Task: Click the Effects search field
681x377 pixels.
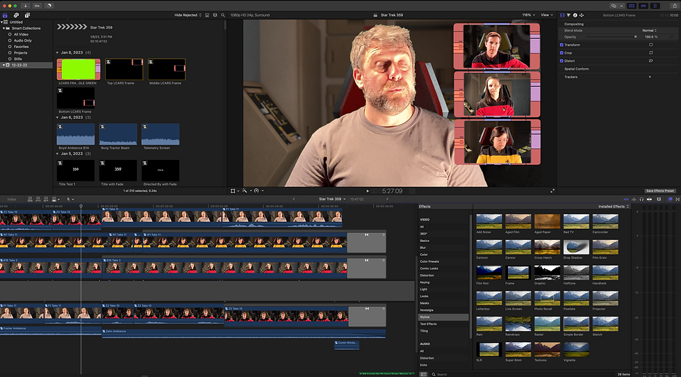Action: click(521, 374)
